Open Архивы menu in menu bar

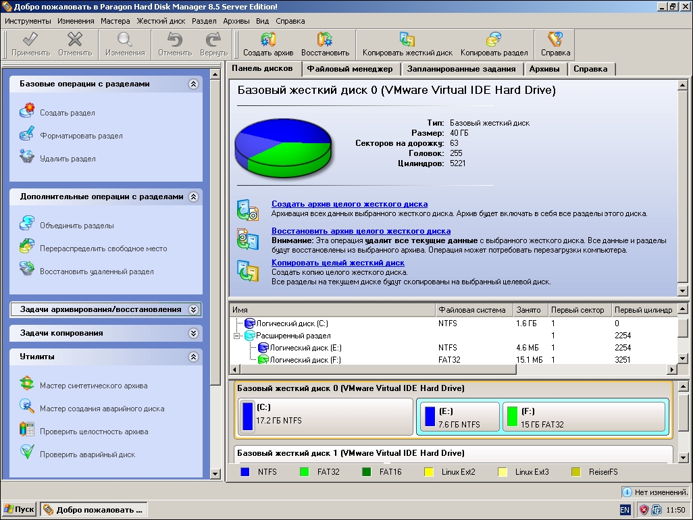(x=236, y=21)
